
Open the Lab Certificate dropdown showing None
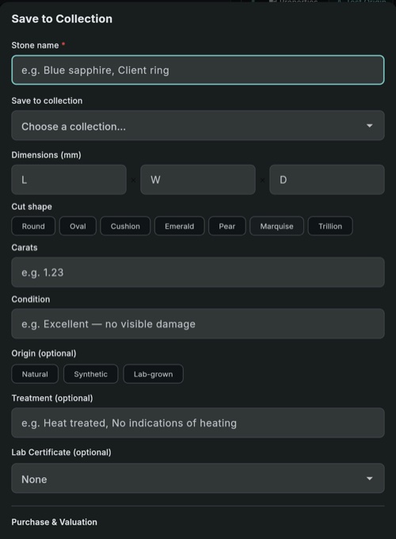(198, 479)
